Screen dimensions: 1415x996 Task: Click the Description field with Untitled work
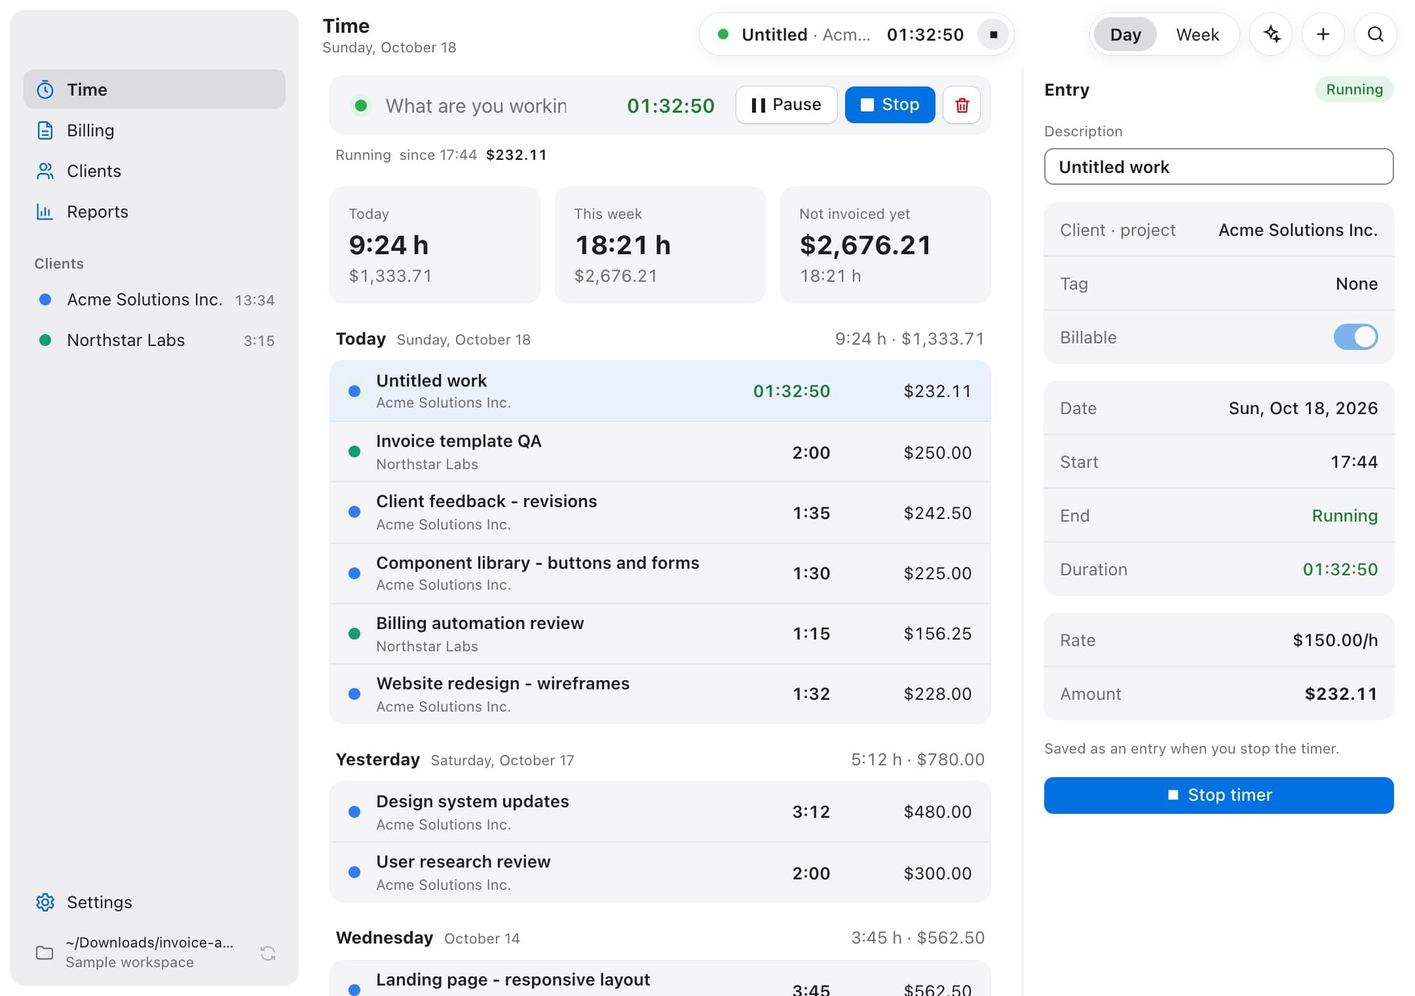tap(1218, 166)
